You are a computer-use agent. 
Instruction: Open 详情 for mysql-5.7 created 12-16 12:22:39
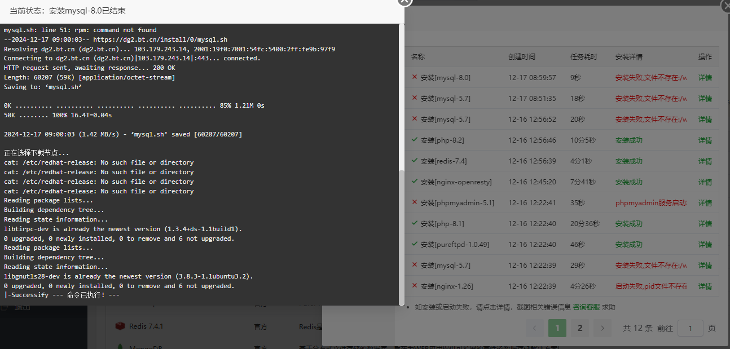tap(705, 266)
